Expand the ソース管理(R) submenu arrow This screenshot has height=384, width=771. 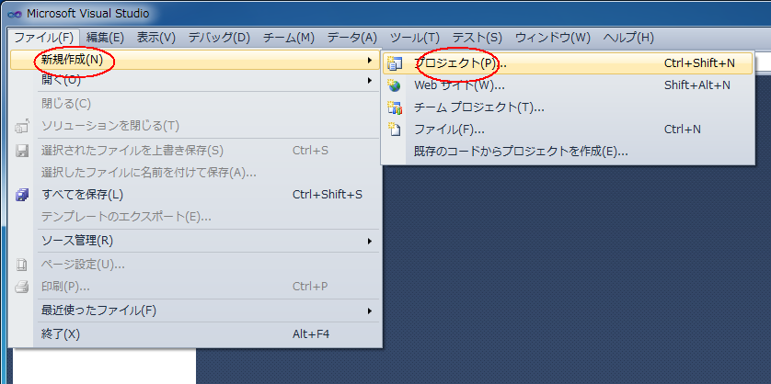point(369,241)
